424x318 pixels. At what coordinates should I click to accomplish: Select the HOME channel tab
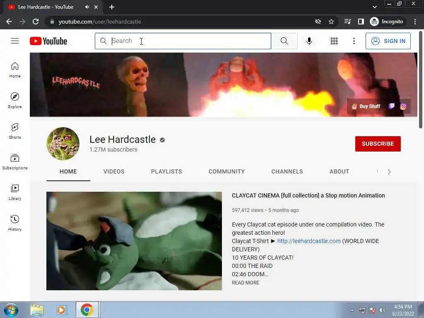click(x=68, y=171)
